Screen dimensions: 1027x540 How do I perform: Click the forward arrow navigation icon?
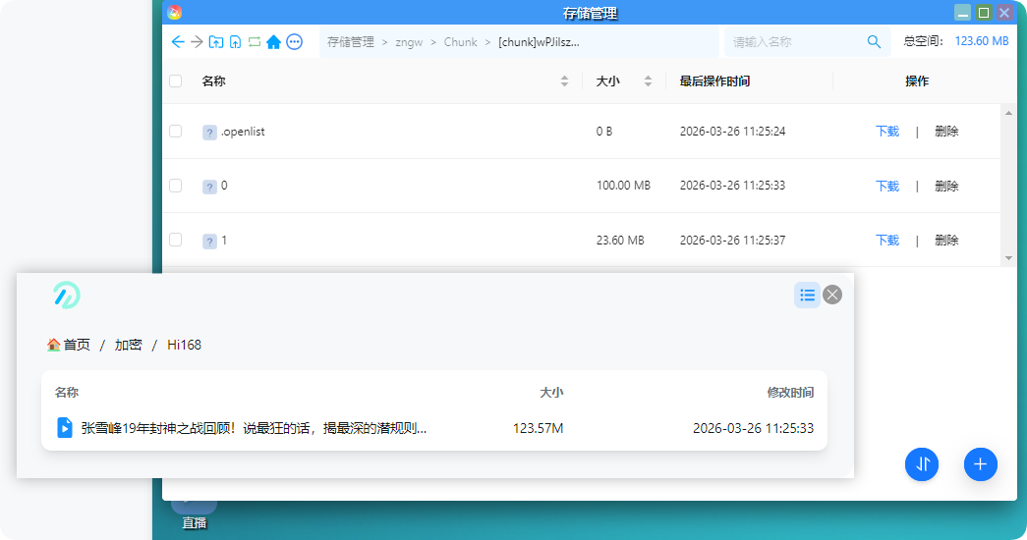pyautogui.click(x=197, y=42)
